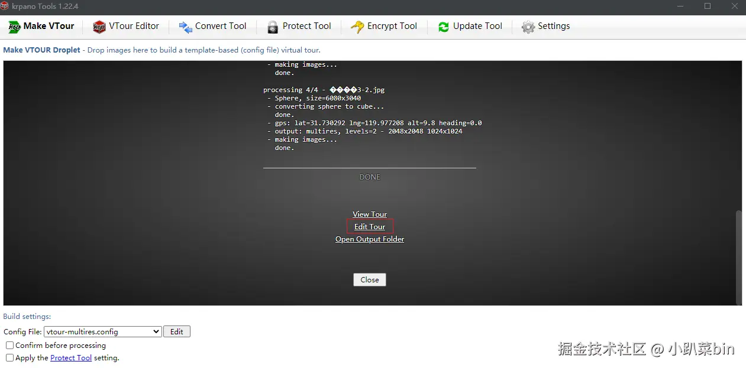746x368 pixels.
Task: Open the Convert Tool tab
Action: coord(213,27)
